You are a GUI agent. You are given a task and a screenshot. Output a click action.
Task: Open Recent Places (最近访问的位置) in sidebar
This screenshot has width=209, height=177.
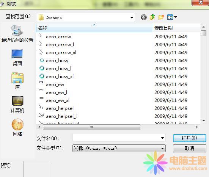click(17, 34)
